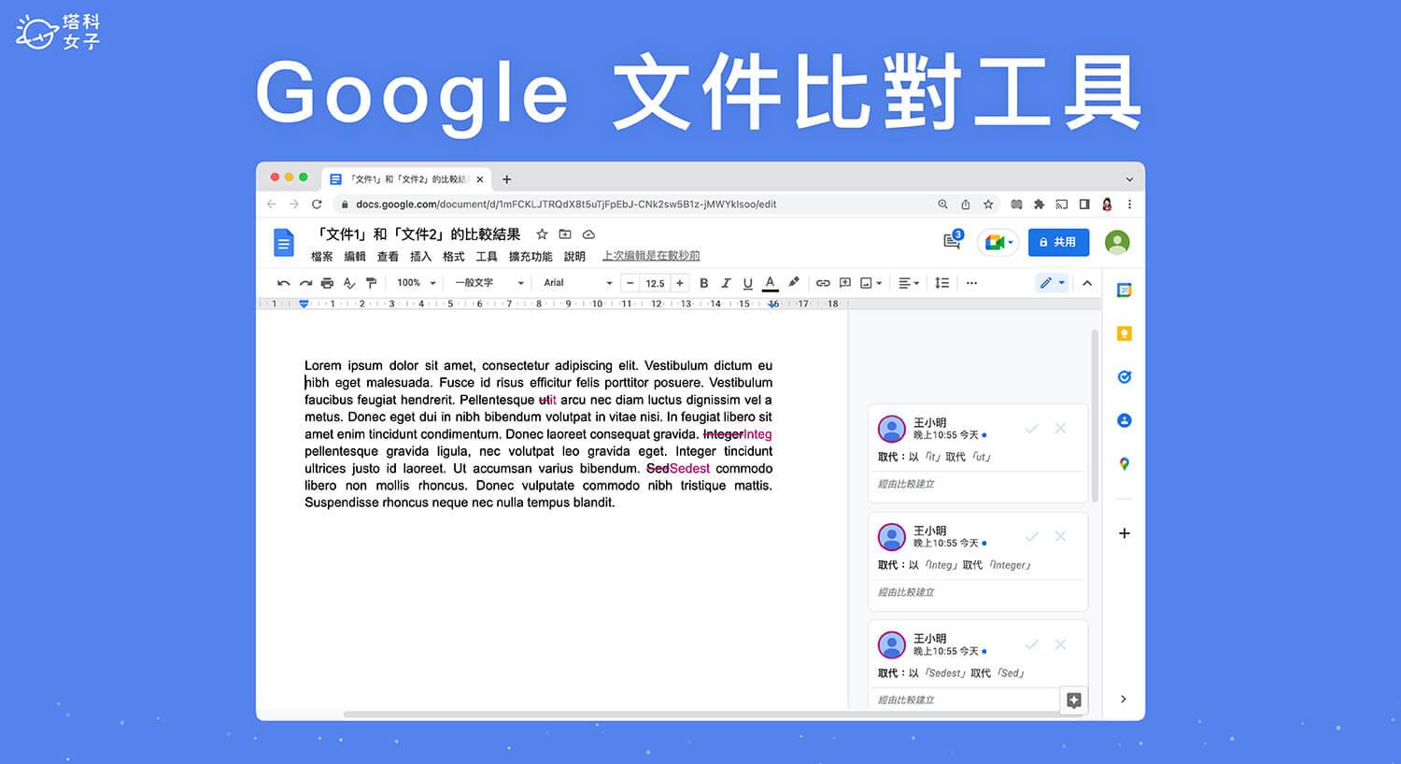Open Google Calendar side panel icon
Screen dimensions: 1401x764
[1125, 290]
